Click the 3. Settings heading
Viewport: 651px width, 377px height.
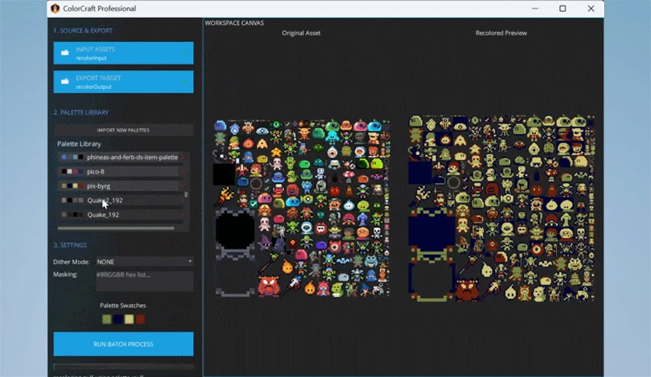[x=70, y=245]
